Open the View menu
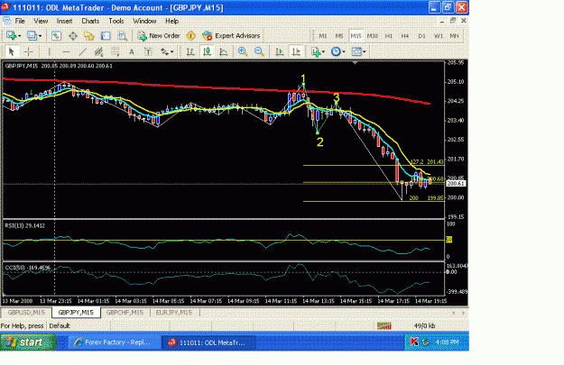The width and height of the screenshot is (564, 365). point(41,21)
